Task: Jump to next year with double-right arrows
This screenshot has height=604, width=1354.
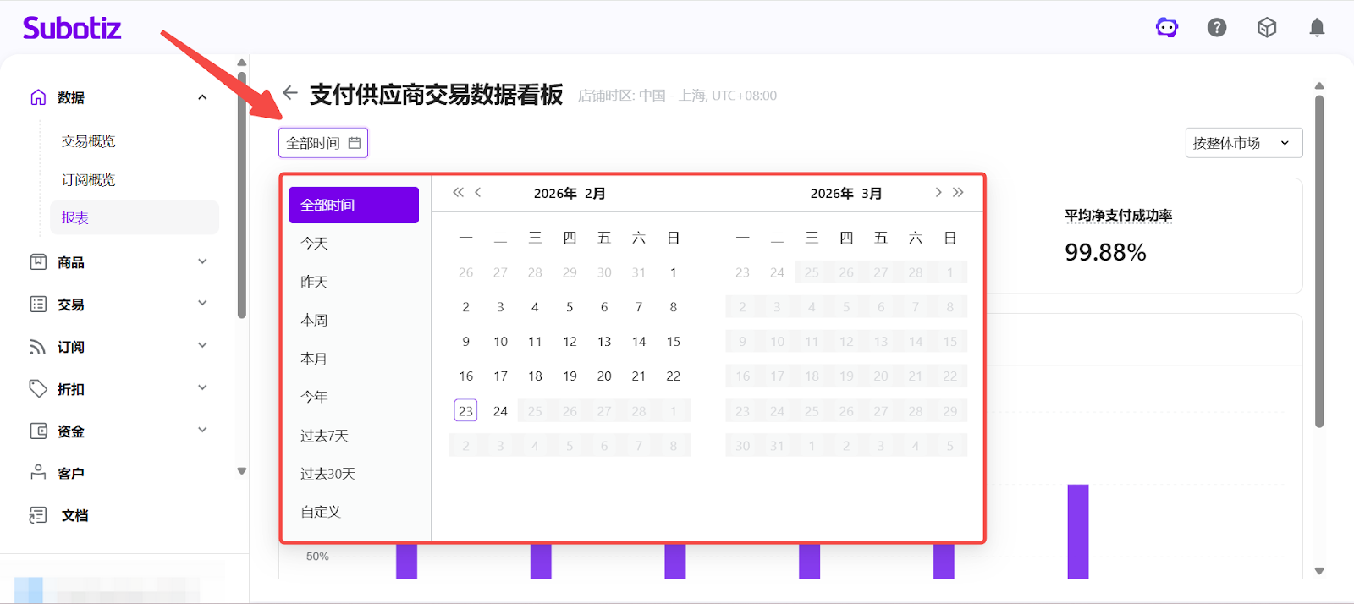Action: tap(958, 193)
